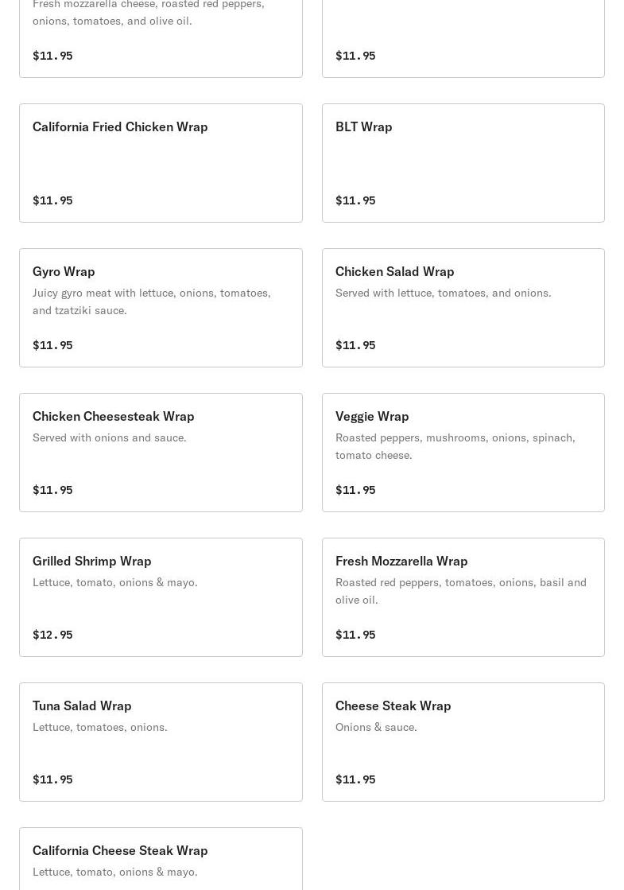Click the Chicken Salad Wrap description text

443,293
